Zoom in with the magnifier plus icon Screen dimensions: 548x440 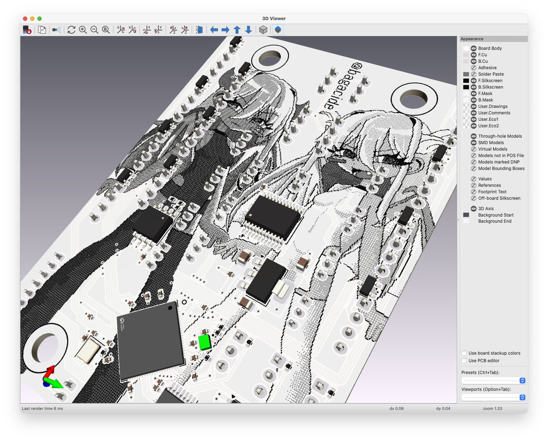[83, 30]
